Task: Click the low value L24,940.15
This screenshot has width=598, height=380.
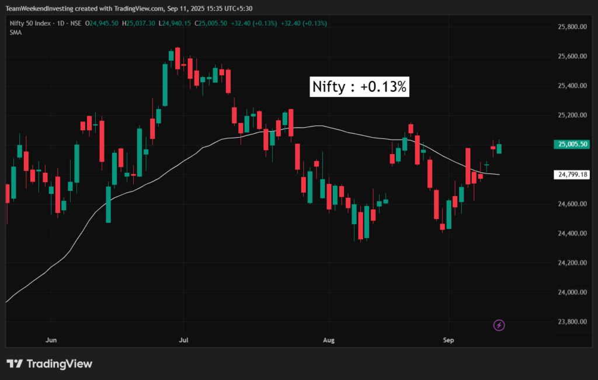Action: (x=175, y=23)
